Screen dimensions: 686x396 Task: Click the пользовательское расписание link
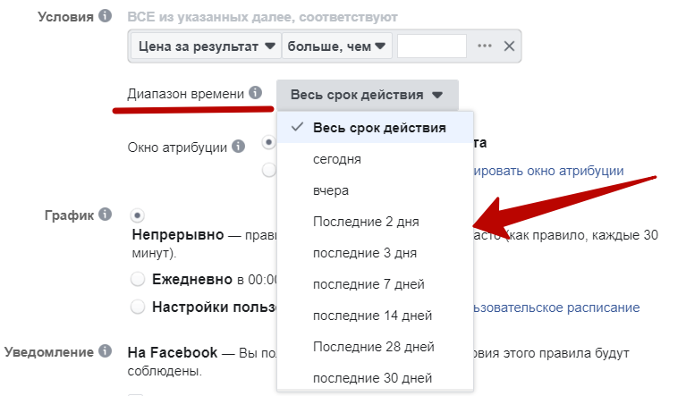coord(556,308)
